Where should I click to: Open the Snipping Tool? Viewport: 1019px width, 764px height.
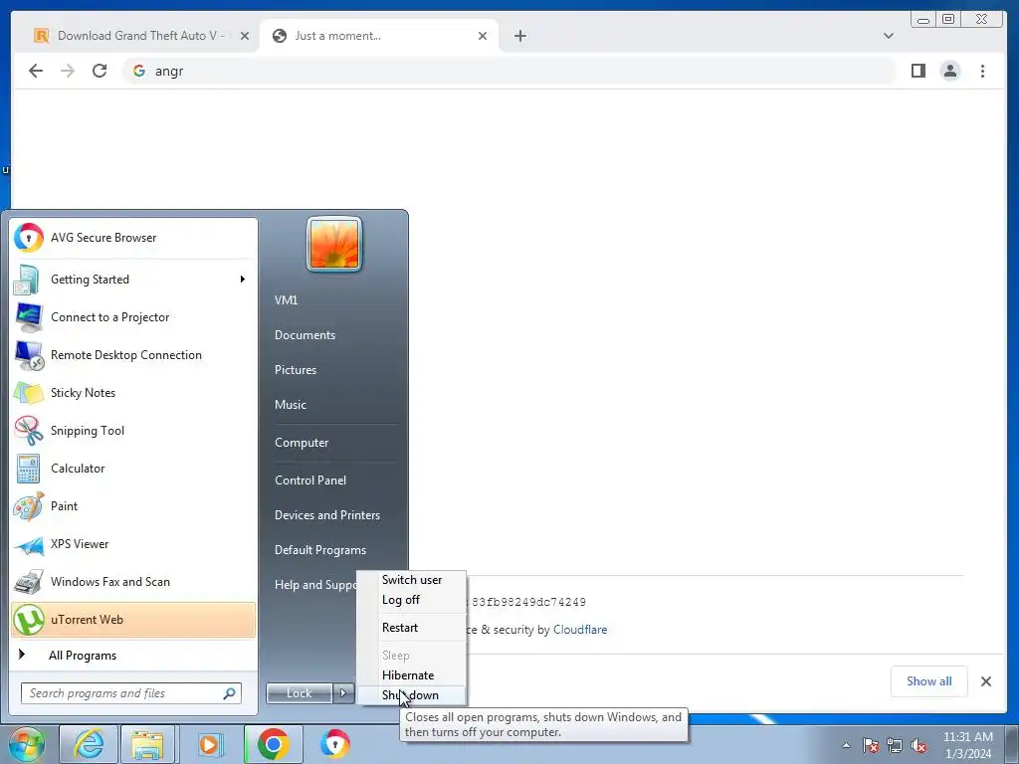pyautogui.click(x=133, y=430)
